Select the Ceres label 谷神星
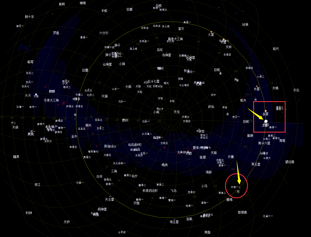Image resolution: width=311 pixels, height=237 pixels. 107,64
